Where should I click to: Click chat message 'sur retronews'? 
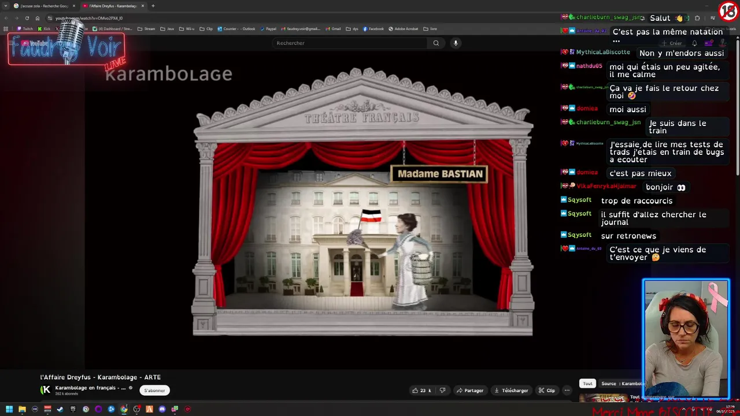pyautogui.click(x=628, y=236)
